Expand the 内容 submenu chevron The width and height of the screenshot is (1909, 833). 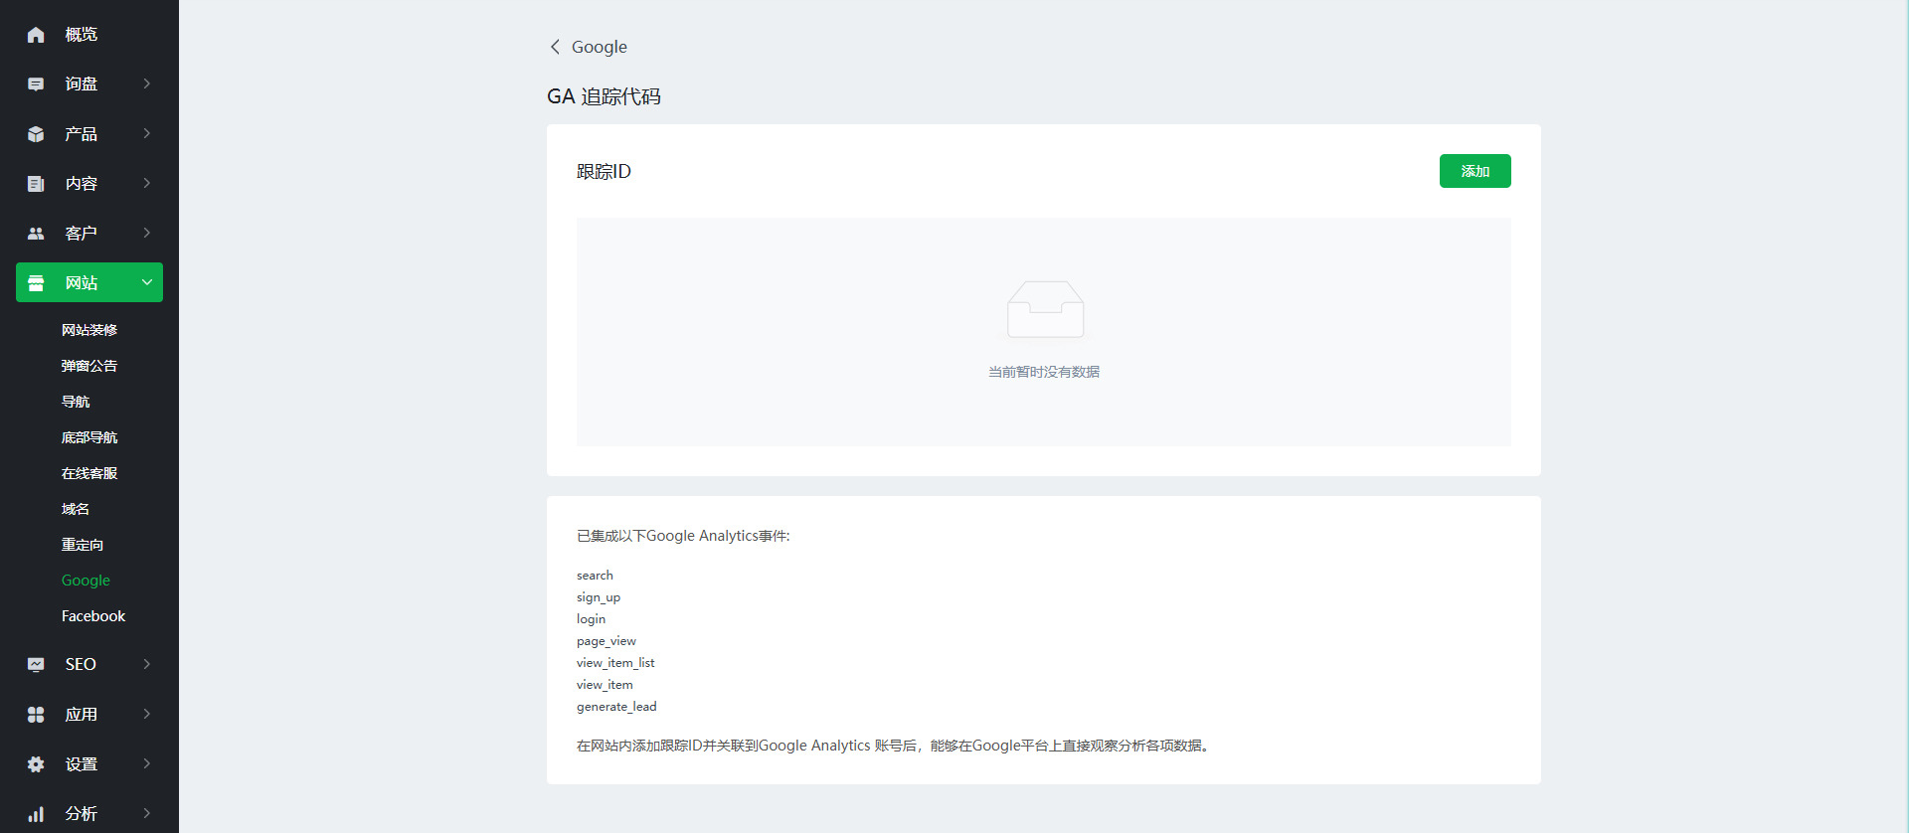click(x=147, y=183)
